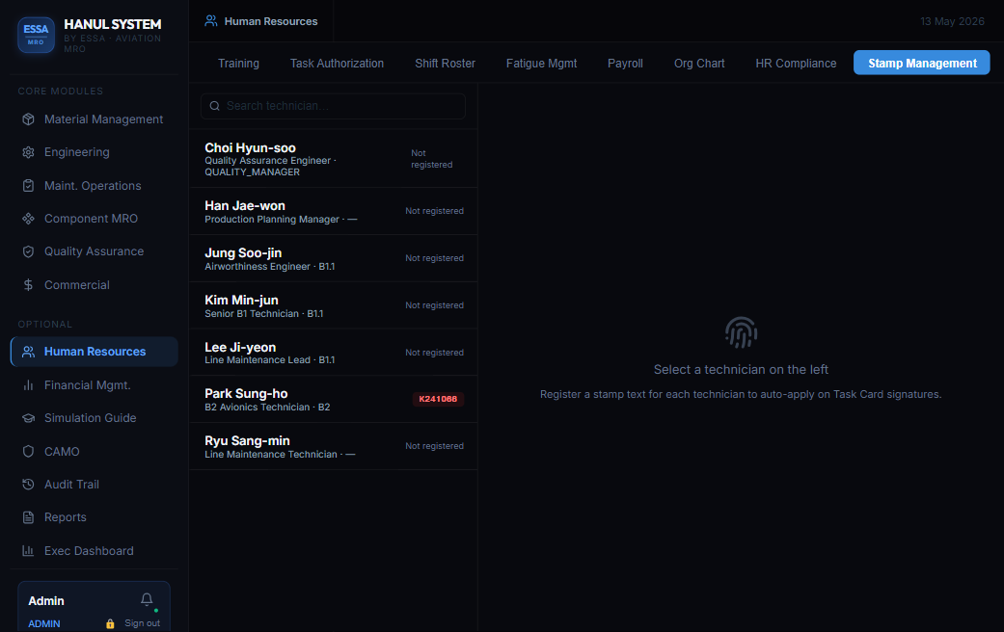This screenshot has height=632, width=1004.
Task: Select the Stamp Management tab
Action: pos(922,63)
